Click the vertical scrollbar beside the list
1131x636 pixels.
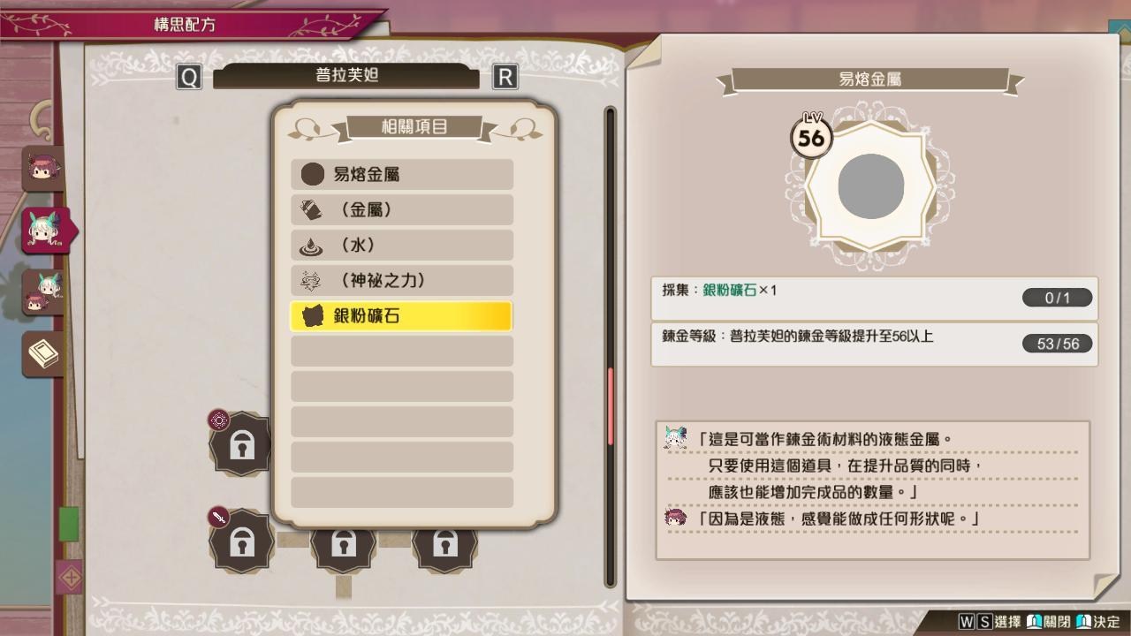pyautogui.click(x=610, y=346)
